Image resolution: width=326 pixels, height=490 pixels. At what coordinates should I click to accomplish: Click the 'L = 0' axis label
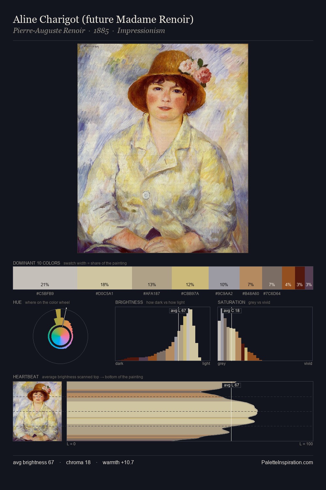tap(71, 444)
